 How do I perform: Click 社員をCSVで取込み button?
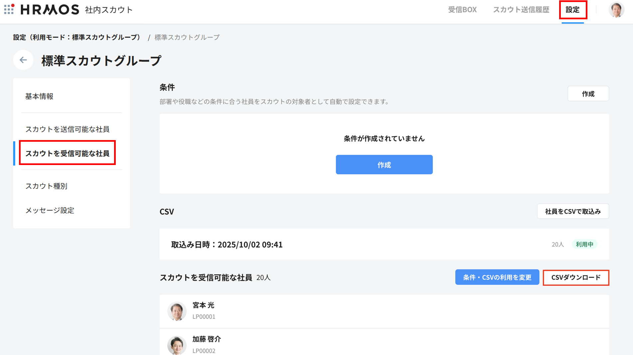pyautogui.click(x=572, y=211)
